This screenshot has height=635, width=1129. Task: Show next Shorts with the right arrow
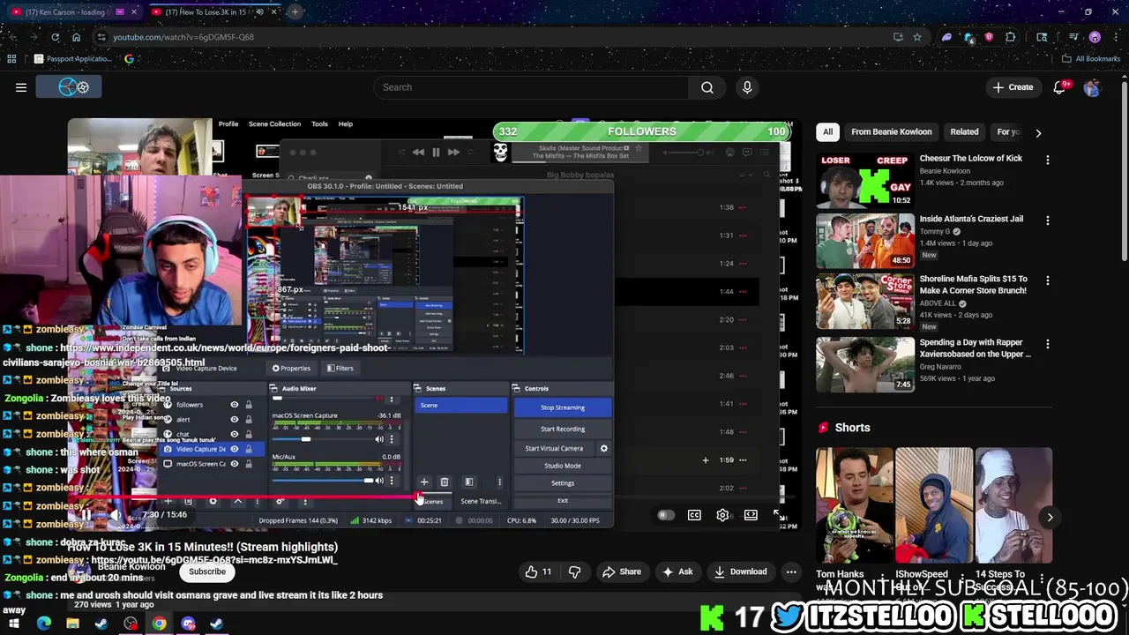(1050, 518)
